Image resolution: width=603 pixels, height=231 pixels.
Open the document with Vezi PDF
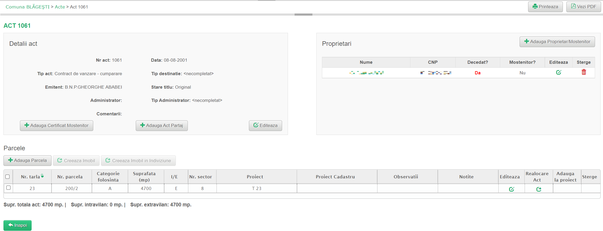click(x=583, y=7)
